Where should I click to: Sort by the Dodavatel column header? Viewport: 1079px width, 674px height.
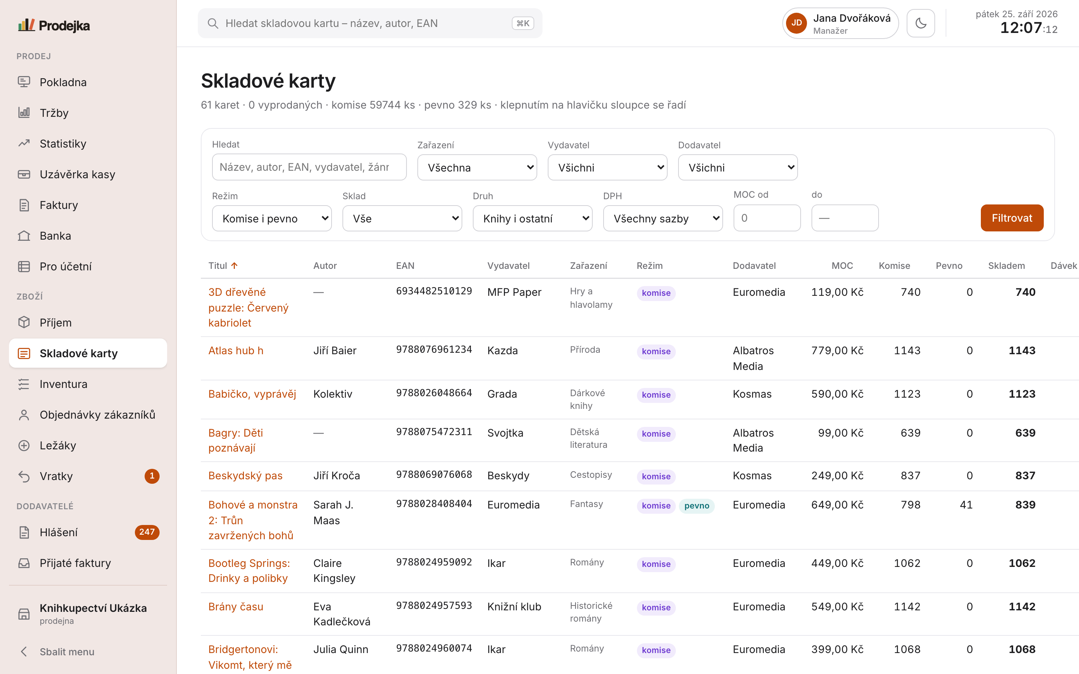tap(754, 266)
